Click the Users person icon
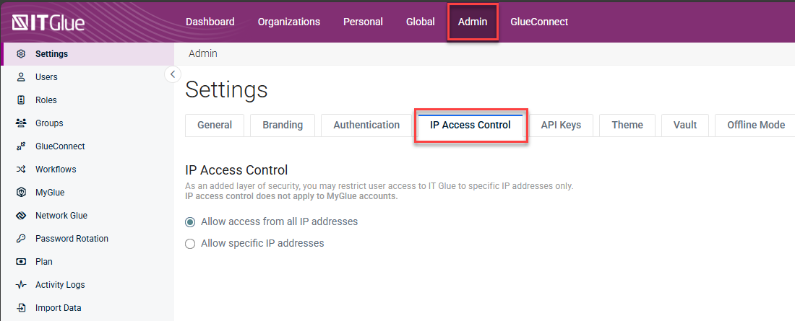This screenshot has height=321, width=795. (21, 77)
